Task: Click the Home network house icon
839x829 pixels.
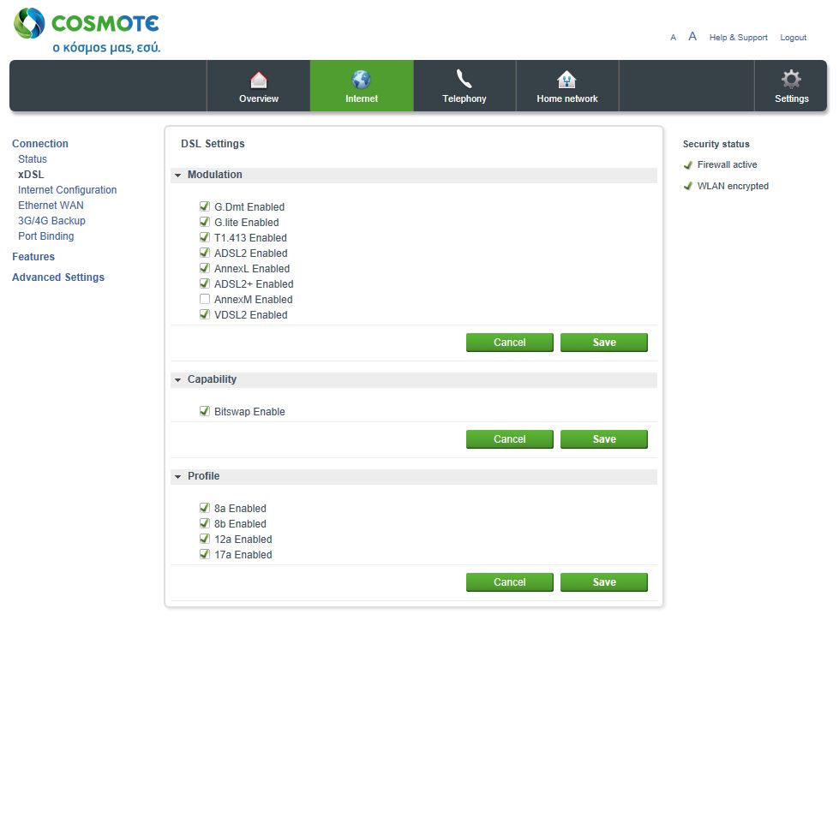Action: click(566, 80)
